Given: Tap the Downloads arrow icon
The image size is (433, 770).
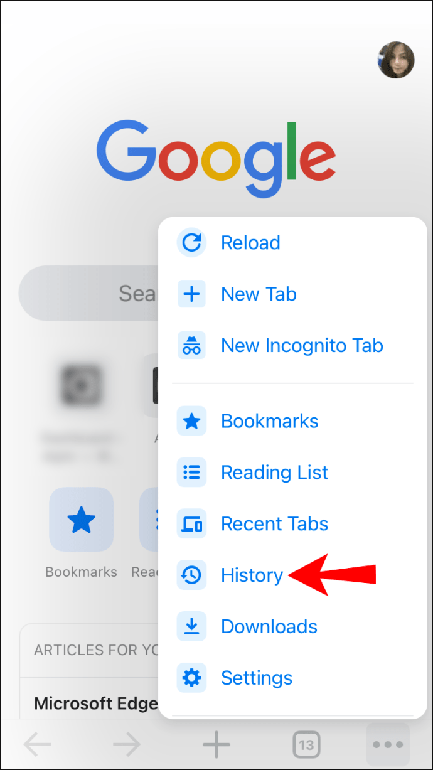Looking at the screenshot, I should [x=191, y=627].
